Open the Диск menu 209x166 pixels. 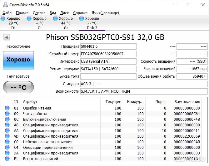coord(65,13)
